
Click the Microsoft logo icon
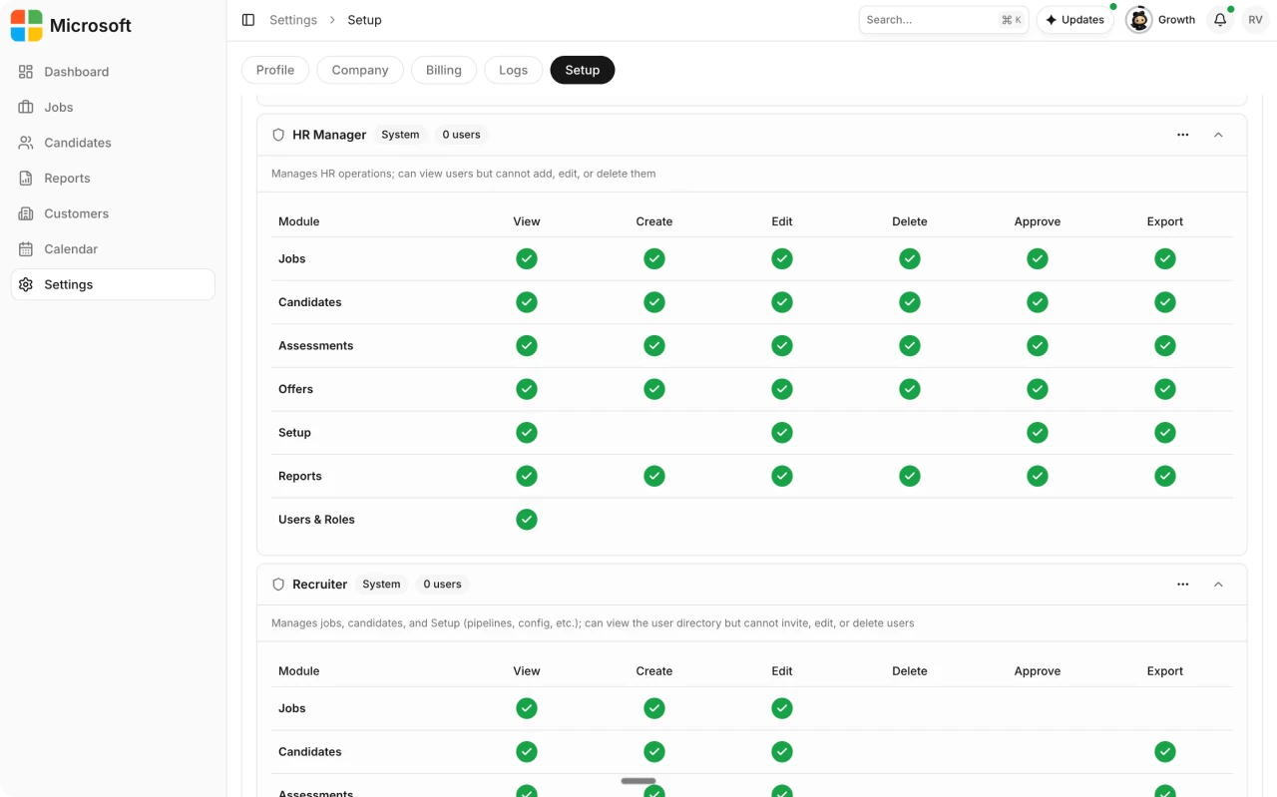pyautogui.click(x=27, y=26)
